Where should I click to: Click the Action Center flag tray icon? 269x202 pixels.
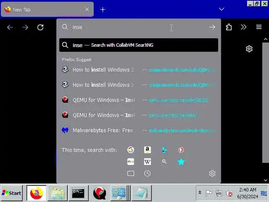pos(209,193)
